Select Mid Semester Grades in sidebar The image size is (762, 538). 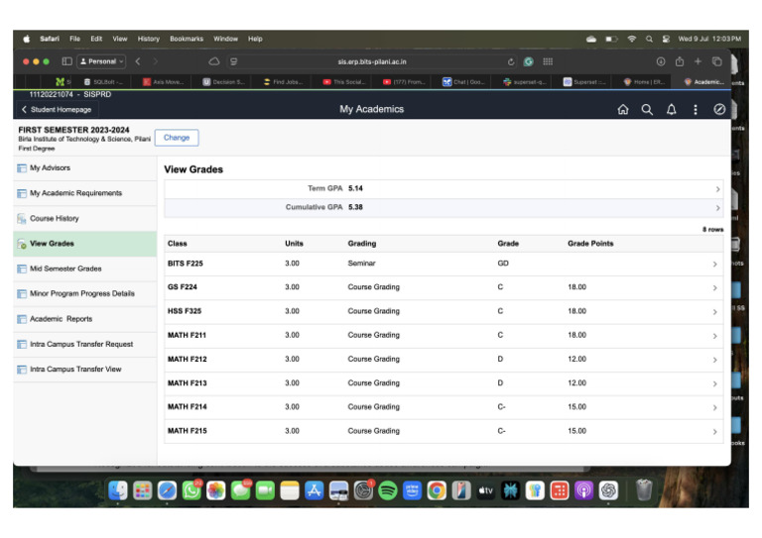pyautogui.click(x=65, y=269)
